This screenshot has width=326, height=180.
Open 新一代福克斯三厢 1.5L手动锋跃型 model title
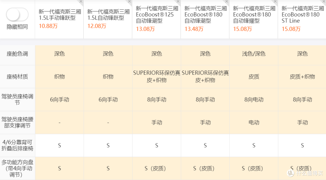coord(60,15)
